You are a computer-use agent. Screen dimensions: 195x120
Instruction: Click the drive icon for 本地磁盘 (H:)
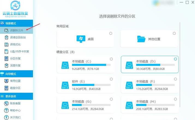tap(129, 106)
